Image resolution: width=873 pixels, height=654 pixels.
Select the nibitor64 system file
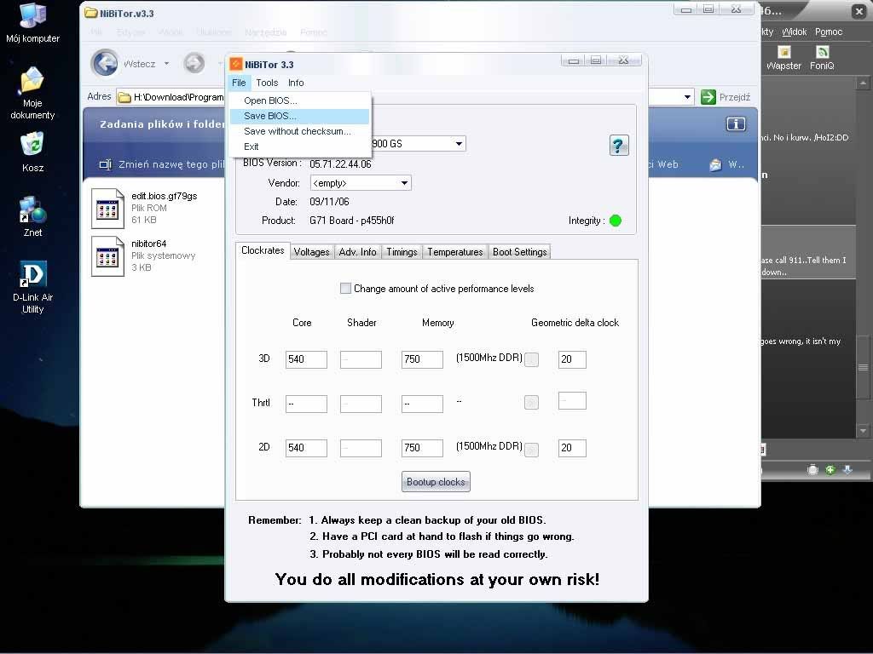(143, 255)
